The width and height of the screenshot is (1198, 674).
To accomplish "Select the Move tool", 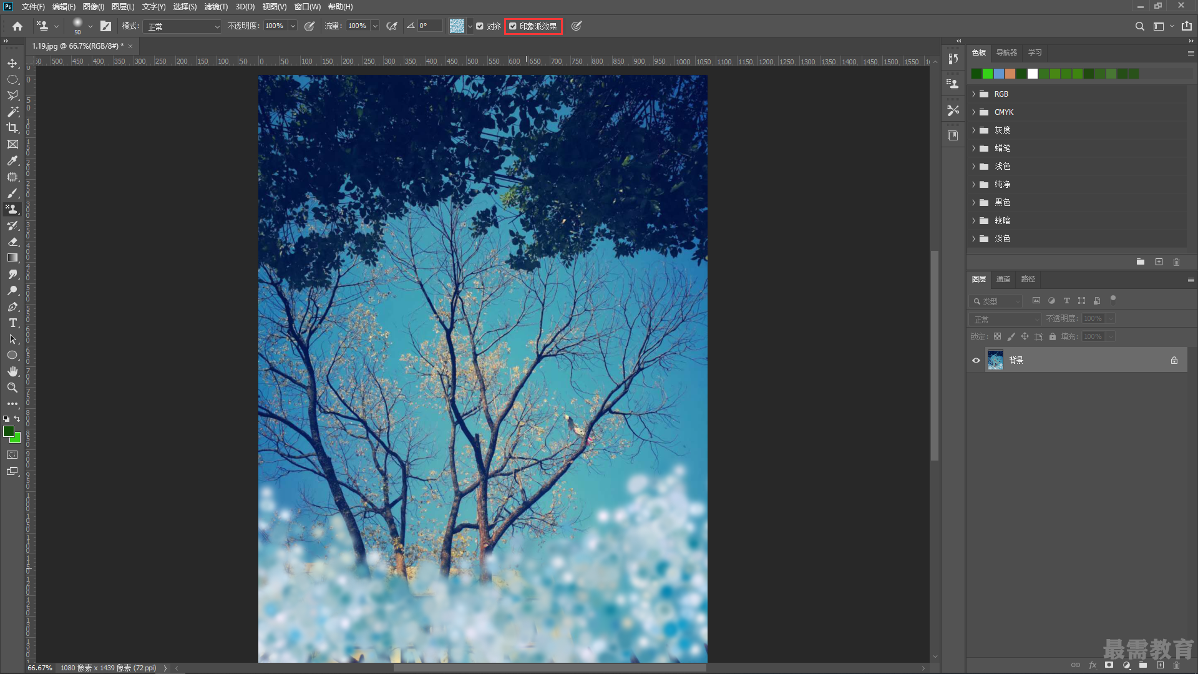I will [12, 64].
